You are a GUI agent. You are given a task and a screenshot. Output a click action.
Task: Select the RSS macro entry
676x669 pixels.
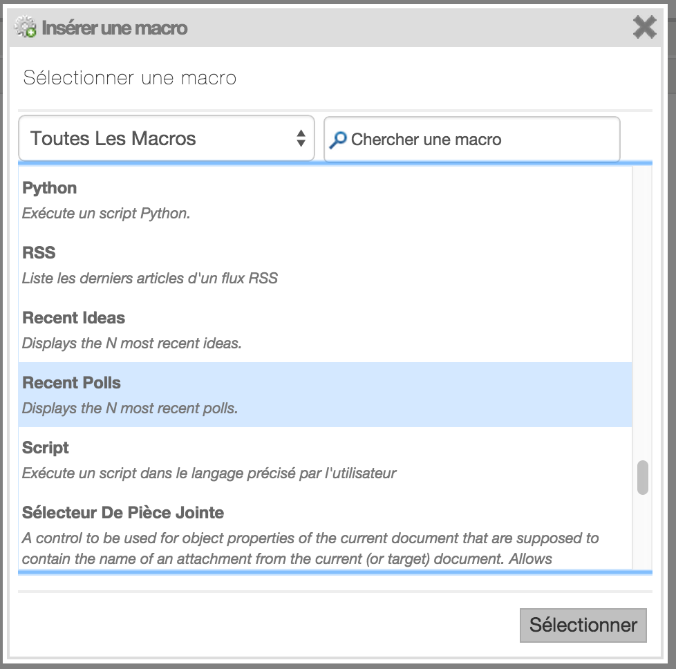[325, 265]
